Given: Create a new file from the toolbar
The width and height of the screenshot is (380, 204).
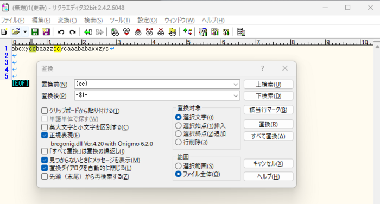Looking at the screenshot, I should (x=4, y=31).
